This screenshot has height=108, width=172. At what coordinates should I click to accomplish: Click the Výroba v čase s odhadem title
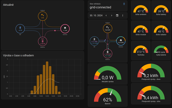click(18, 56)
